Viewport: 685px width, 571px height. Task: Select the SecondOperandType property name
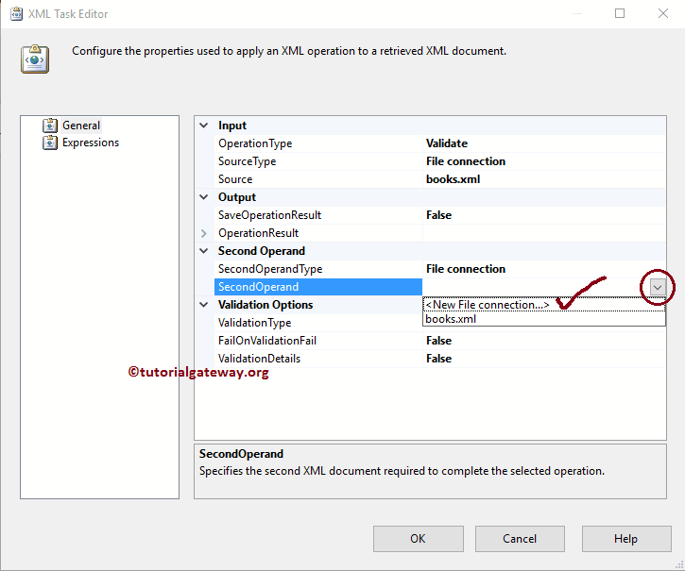pos(270,269)
